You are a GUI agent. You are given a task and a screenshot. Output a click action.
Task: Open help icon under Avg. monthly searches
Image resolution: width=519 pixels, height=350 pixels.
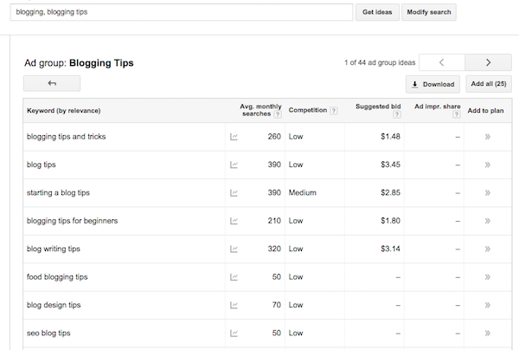[x=278, y=115]
